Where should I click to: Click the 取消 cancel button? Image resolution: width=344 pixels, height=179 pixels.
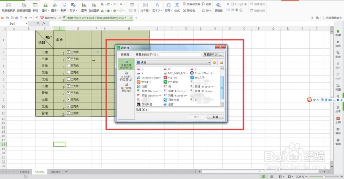(215, 117)
